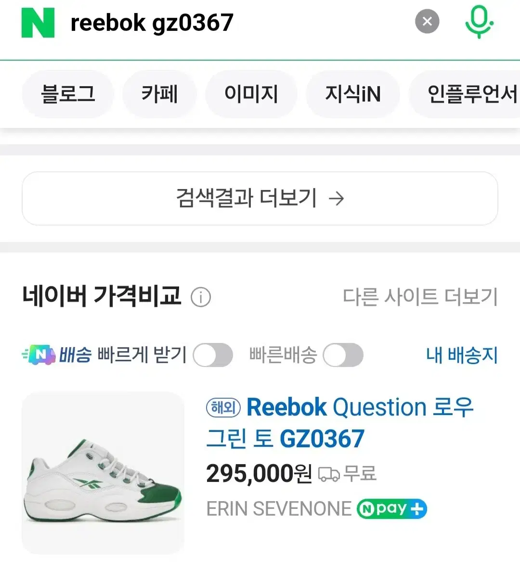Tap the 해외 overseas badge
The image size is (520, 567).
223,408
